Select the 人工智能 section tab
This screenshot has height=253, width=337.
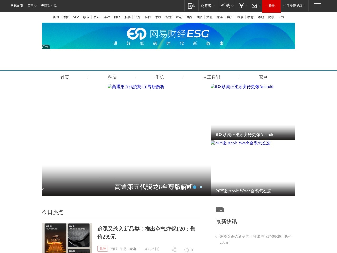[211, 77]
